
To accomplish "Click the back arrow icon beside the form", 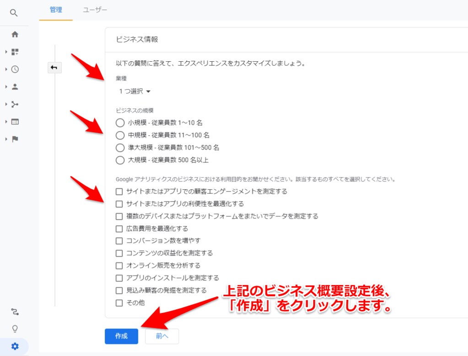I will point(54,68).
